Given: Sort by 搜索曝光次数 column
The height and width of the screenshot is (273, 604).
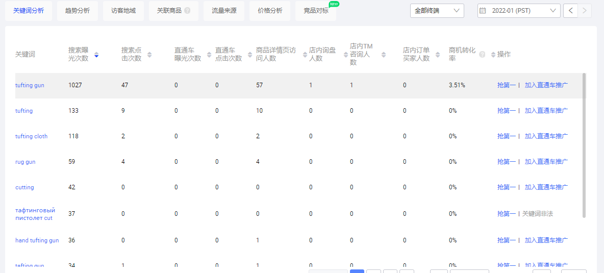Looking at the screenshot, I should coord(96,55).
